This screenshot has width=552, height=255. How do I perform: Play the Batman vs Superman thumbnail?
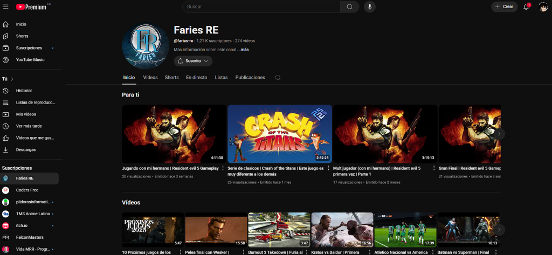click(468, 230)
